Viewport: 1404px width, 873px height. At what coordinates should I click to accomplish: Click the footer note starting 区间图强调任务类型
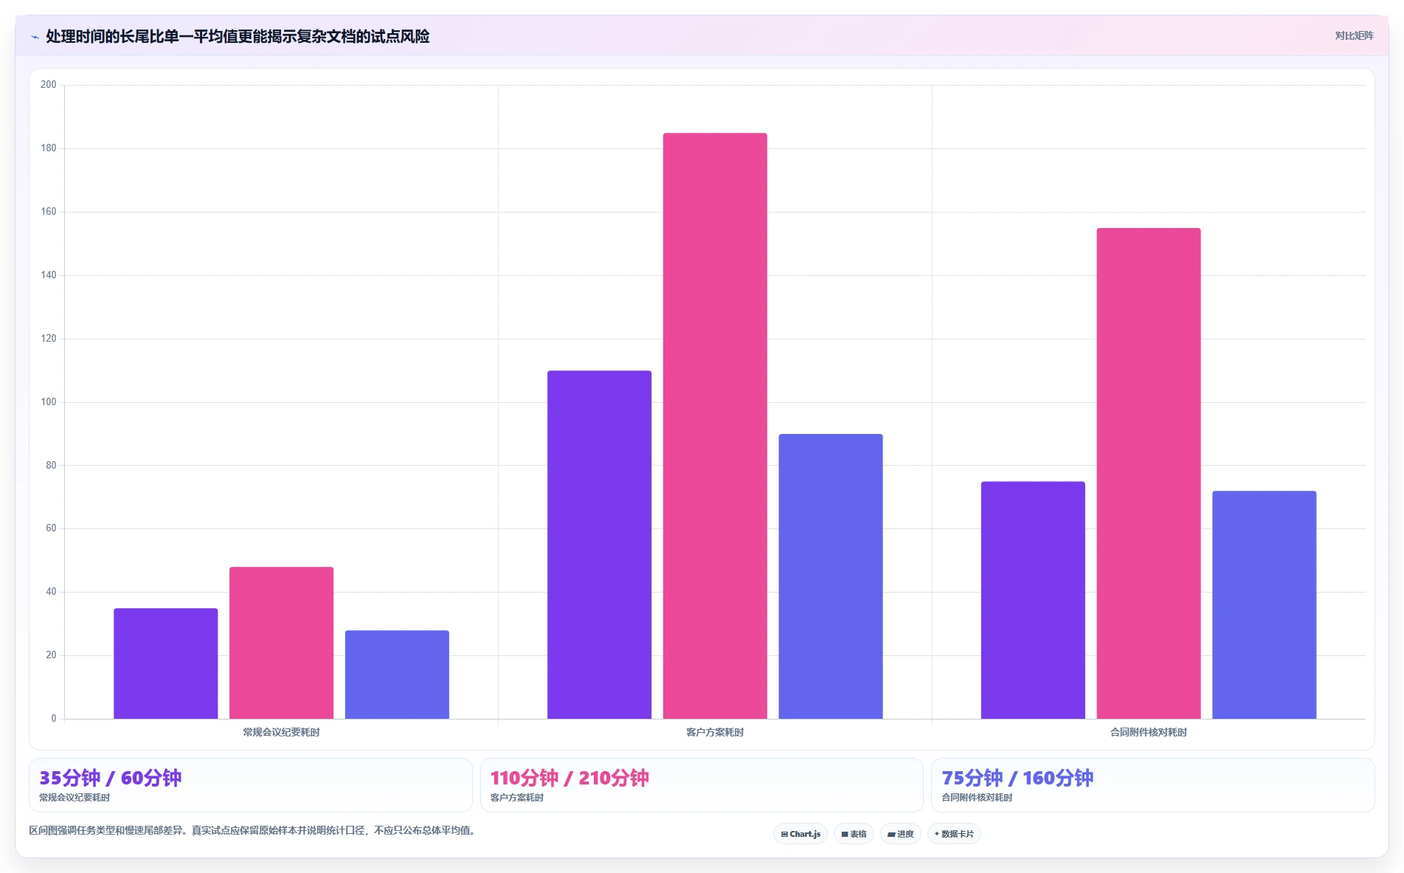[x=255, y=830]
